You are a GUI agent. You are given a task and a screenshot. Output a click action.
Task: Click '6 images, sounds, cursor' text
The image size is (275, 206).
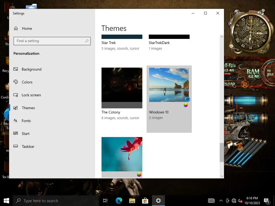point(120,118)
